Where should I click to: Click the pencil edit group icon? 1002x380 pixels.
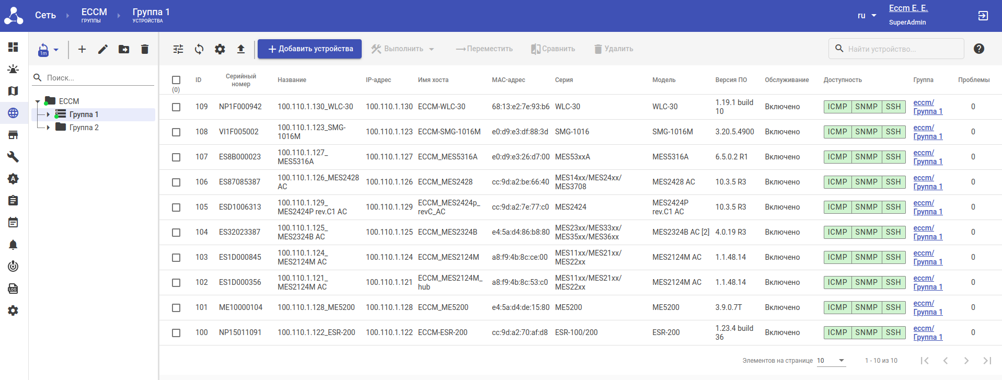pyautogui.click(x=103, y=49)
